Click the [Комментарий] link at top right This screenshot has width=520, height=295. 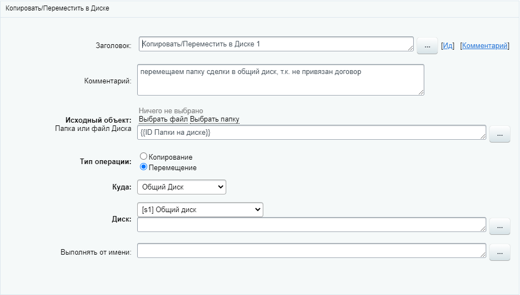485,46
